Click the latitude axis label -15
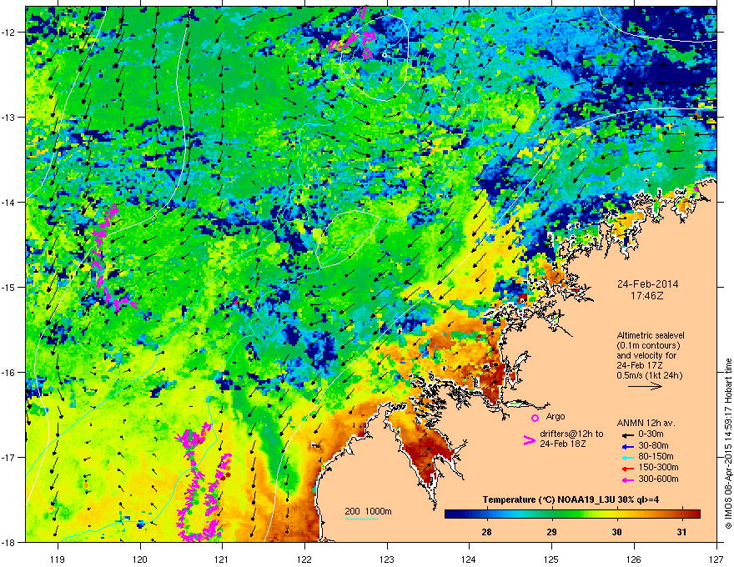 [x=8, y=287]
